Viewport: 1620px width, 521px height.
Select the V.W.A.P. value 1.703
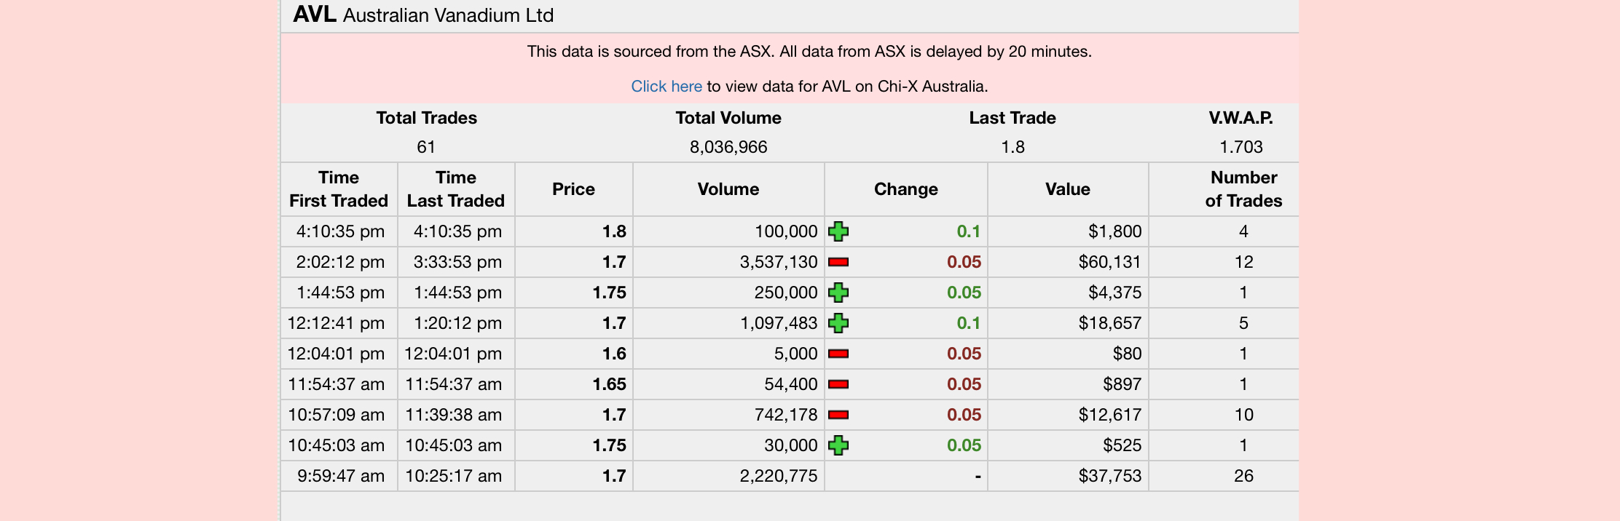pyautogui.click(x=1241, y=147)
